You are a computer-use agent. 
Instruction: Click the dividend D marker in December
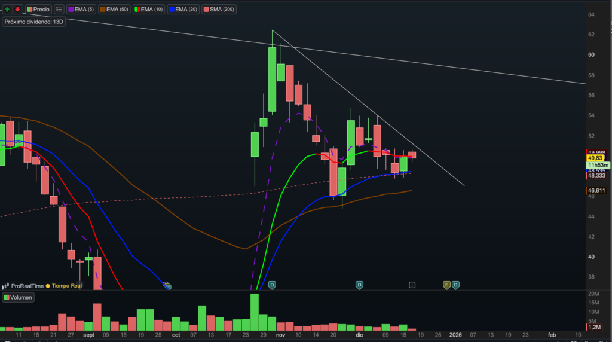click(x=359, y=285)
